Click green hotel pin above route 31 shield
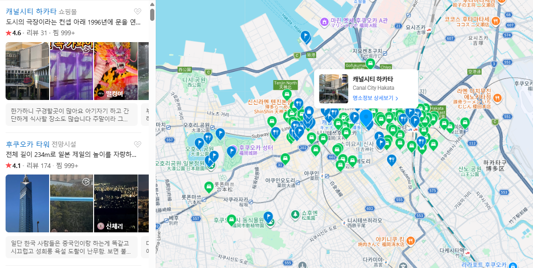The image size is (533, 268). tap(285, 158)
